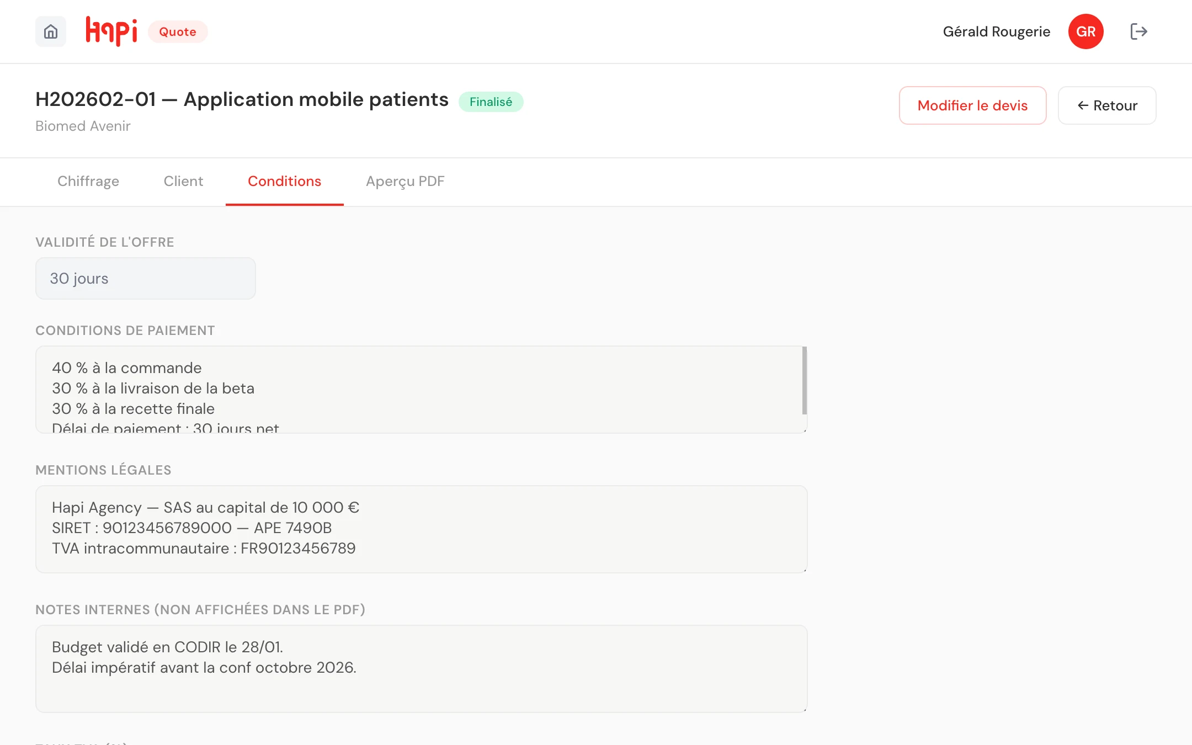The width and height of the screenshot is (1192, 745).
Task: Click the Hapi logo
Action: pyautogui.click(x=111, y=31)
